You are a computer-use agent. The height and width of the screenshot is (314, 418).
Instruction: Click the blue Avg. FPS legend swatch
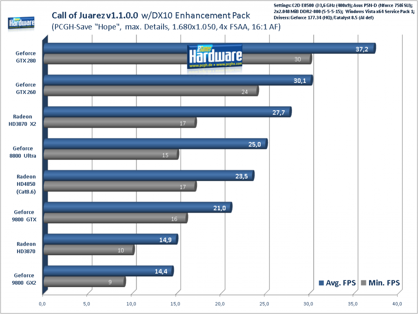tap(321, 283)
